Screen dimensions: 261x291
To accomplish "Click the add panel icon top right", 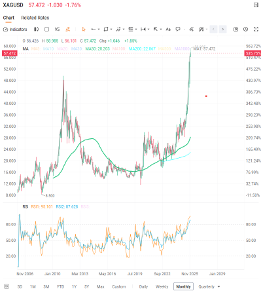I will [x=256, y=5].
